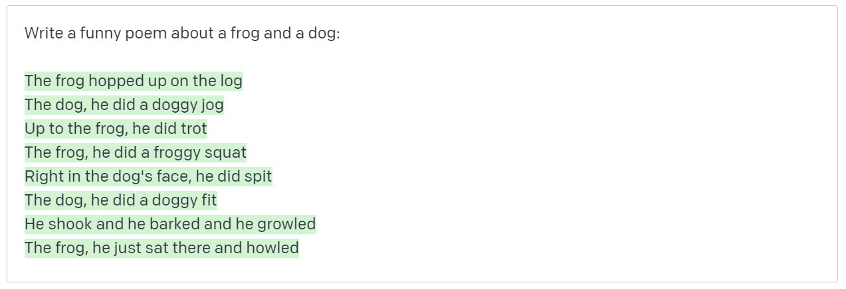This screenshot has width=846, height=289.
Task: Click the blank line between prompt and poem
Action: tap(422, 57)
